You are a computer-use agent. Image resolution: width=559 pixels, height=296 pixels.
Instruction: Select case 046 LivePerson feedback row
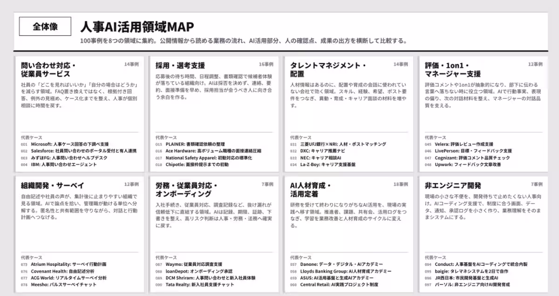pos(468,151)
